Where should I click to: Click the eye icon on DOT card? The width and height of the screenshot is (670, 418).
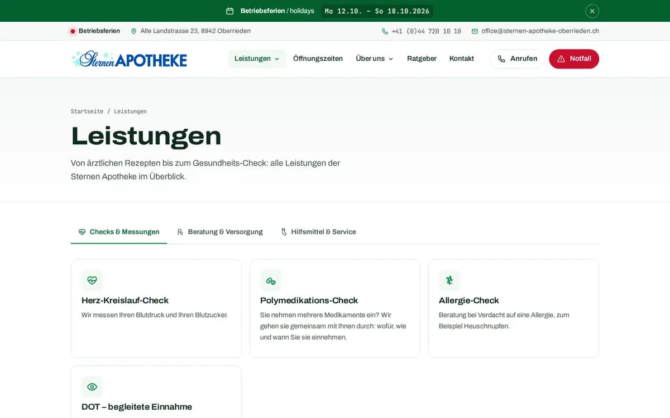tap(92, 387)
